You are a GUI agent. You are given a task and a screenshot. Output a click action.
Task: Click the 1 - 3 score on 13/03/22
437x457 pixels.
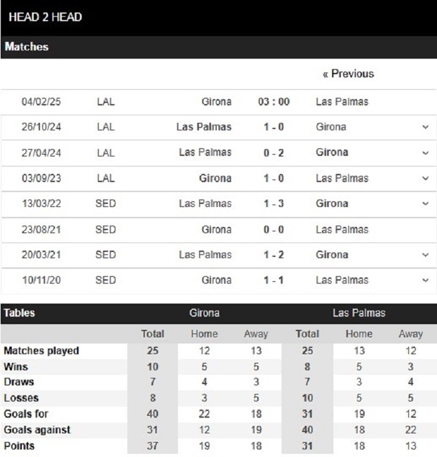click(273, 203)
